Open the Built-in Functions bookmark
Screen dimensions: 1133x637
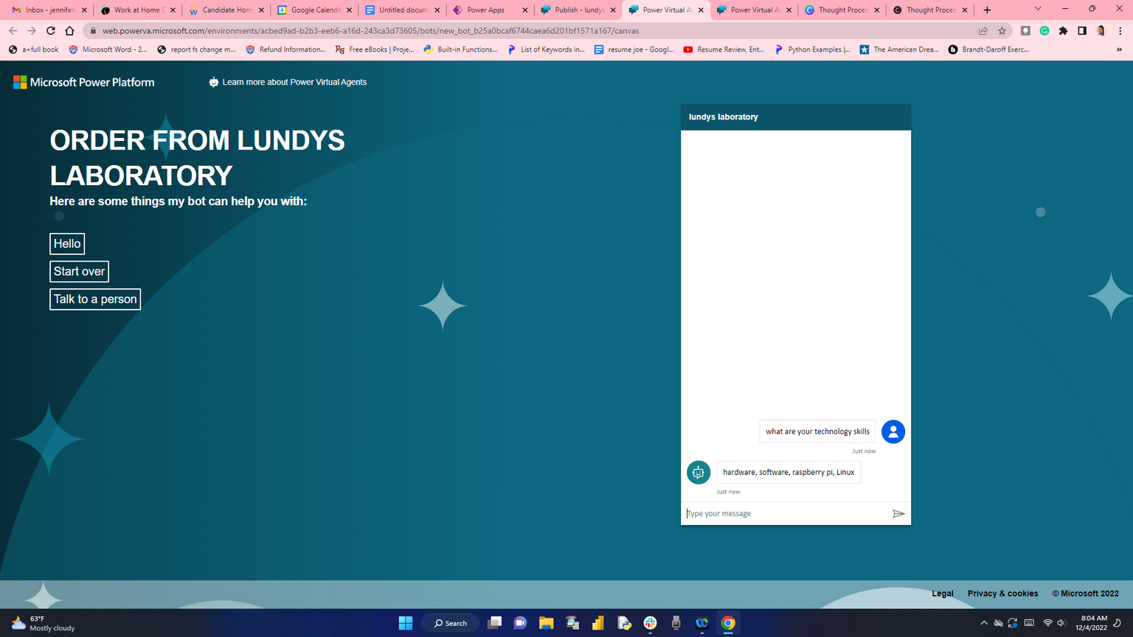point(460,49)
